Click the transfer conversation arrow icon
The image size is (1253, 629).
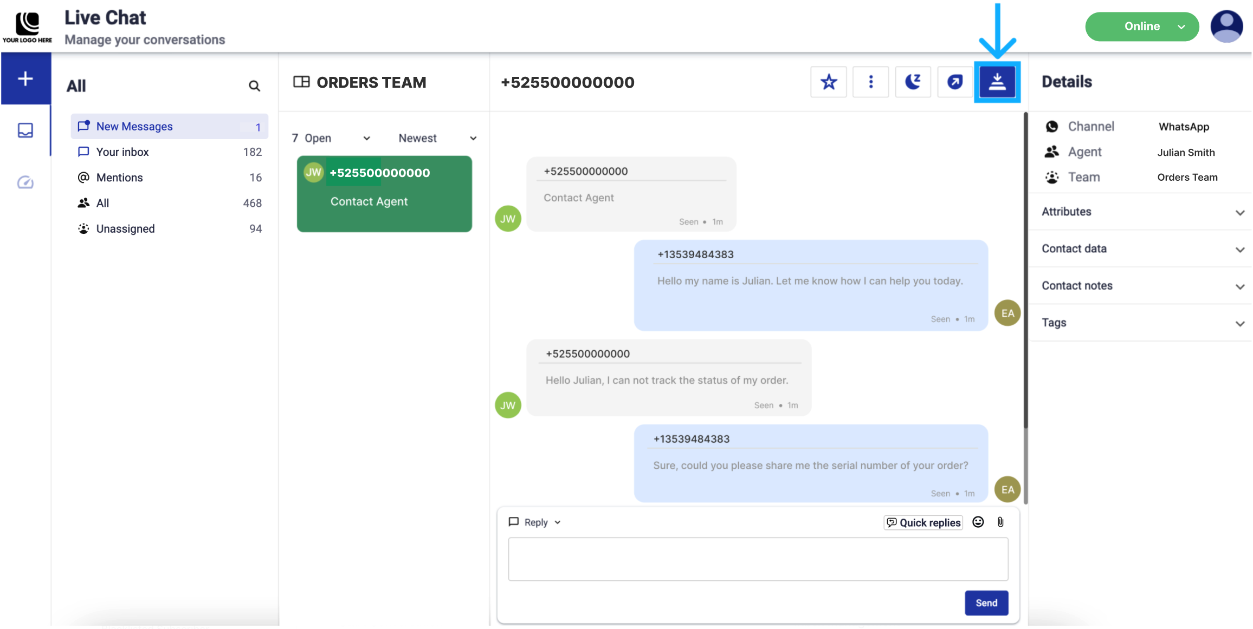click(x=954, y=82)
